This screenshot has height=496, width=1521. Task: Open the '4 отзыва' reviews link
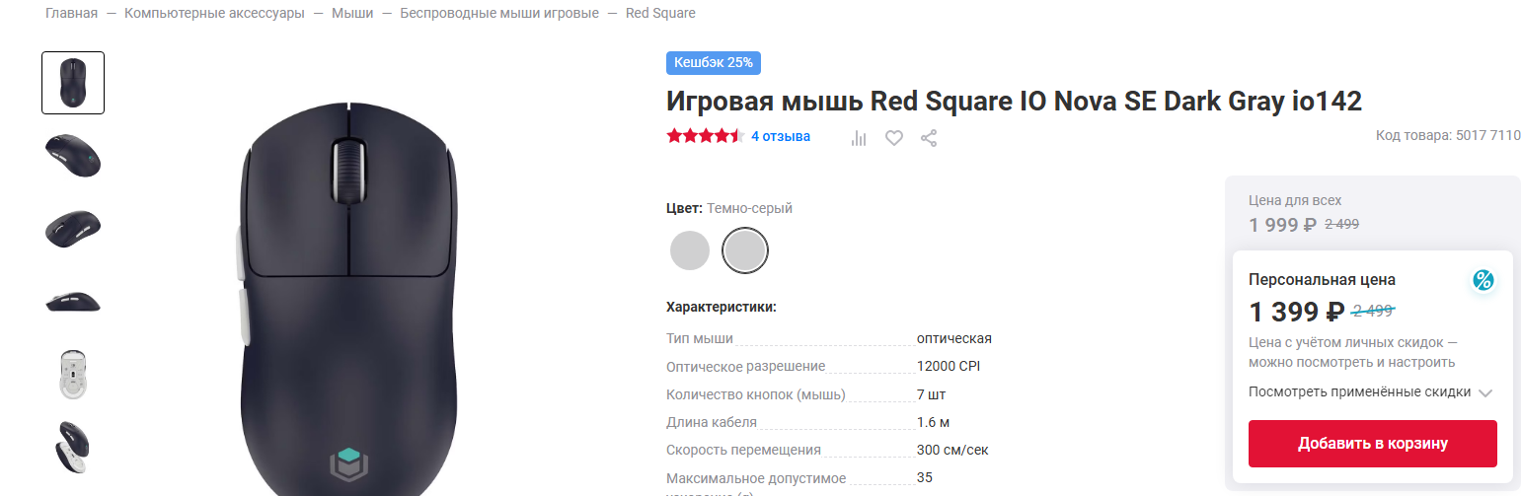coord(781,136)
